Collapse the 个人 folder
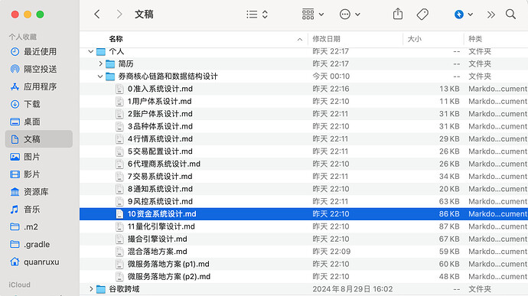This screenshot has height=296, width=528. click(x=90, y=51)
